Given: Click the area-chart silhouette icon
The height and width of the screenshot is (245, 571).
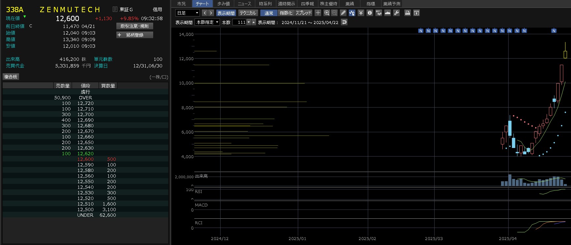Looking at the screenshot, I should (x=388, y=13).
